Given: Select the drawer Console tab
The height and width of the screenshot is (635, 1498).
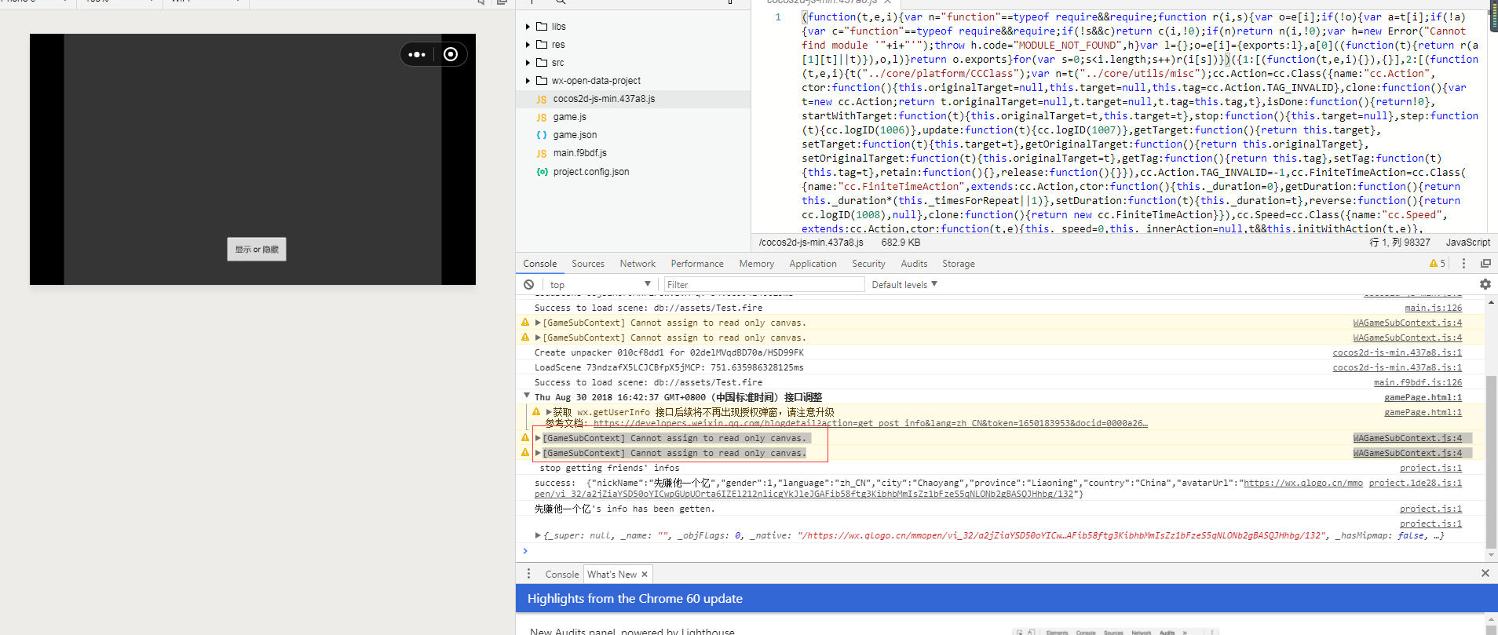Looking at the screenshot, I should (562, 575).
